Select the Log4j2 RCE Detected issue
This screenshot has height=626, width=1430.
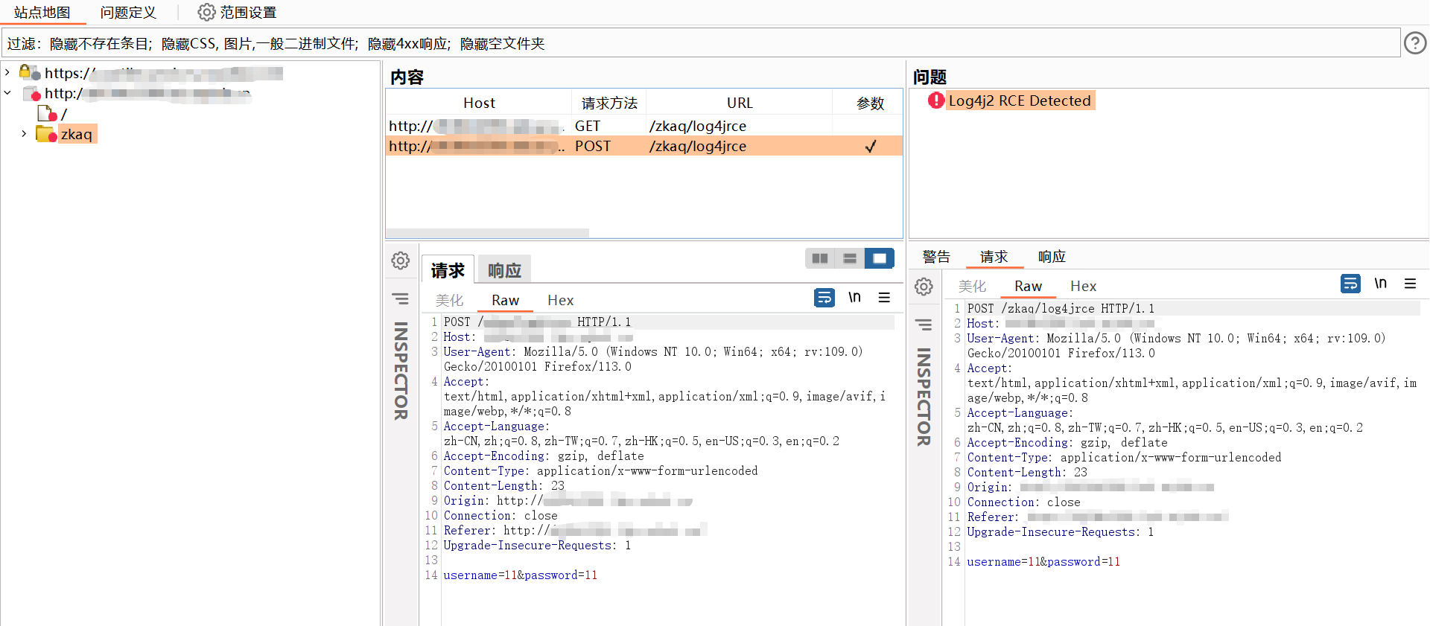tap(1019, 100)
